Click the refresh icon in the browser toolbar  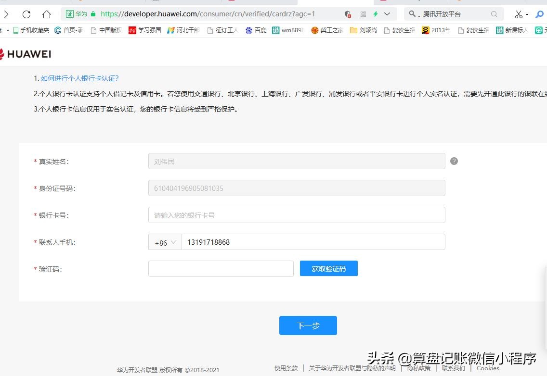coord(26,14)
